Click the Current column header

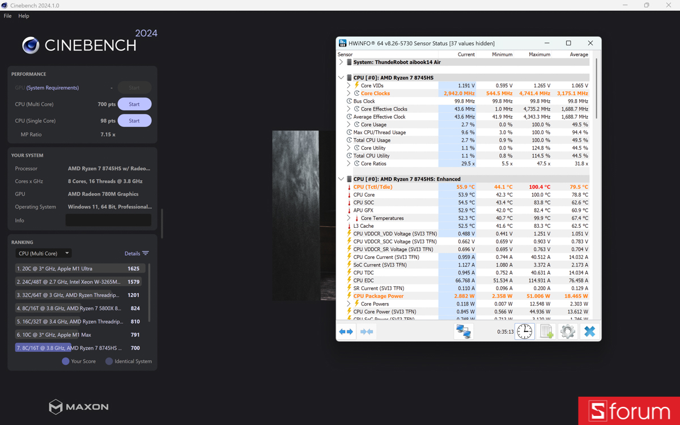[457, 54]
